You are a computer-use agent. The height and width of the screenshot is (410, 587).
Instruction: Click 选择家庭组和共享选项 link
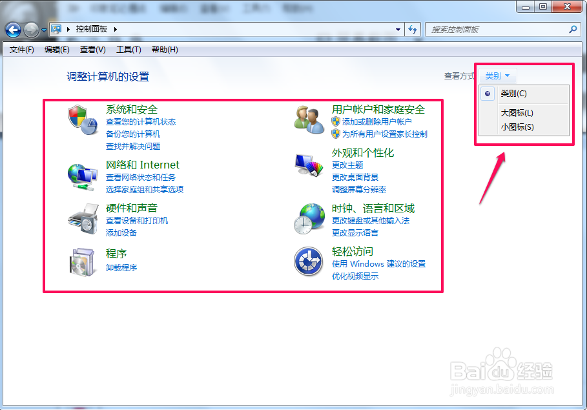[145, 189]
